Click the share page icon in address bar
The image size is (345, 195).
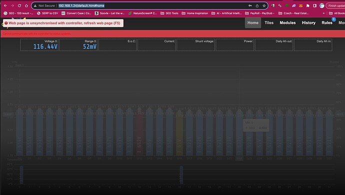[x=257, y=5]
